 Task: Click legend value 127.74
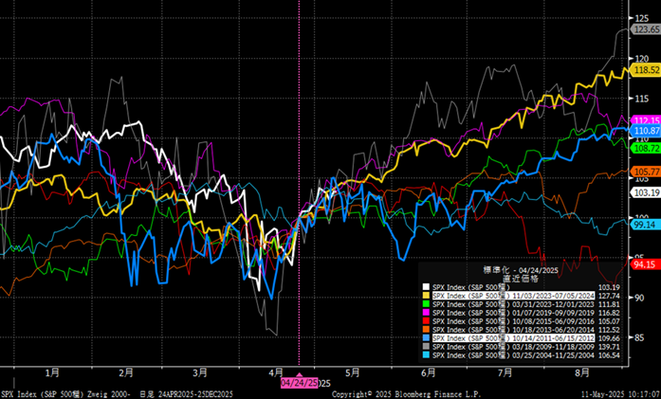609,296
